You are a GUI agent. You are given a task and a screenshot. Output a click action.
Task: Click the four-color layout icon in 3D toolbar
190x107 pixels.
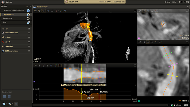click(61, 11)
